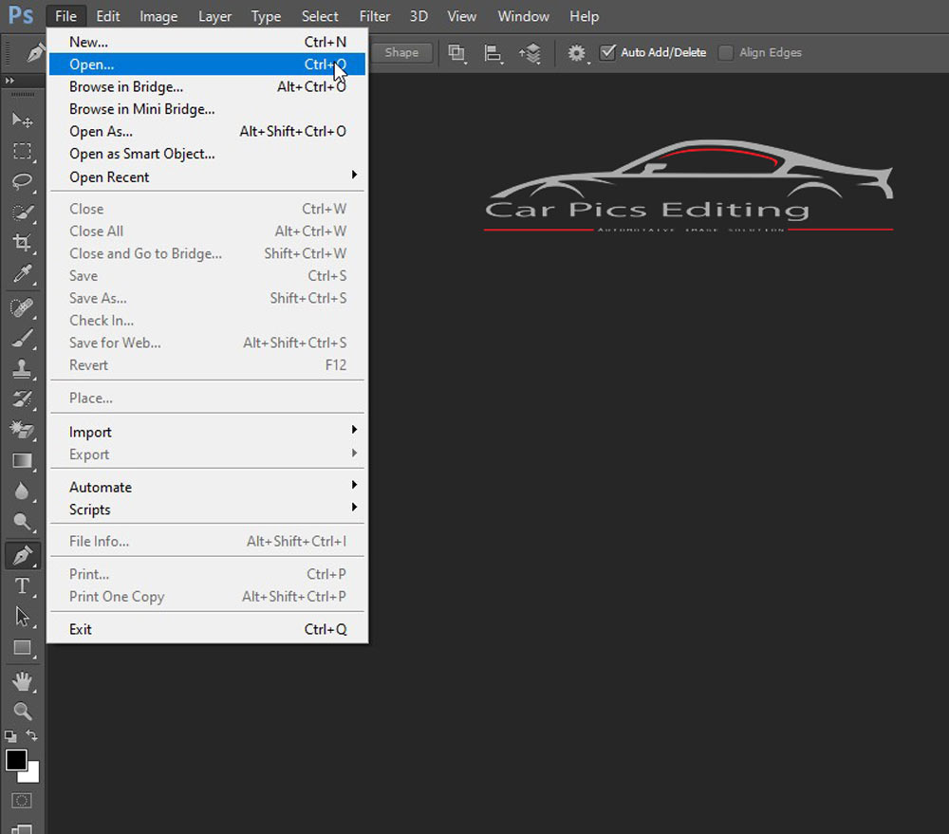Screen dimensions: 949x834
Task: Select the Gradient tool
Action: 23,460
